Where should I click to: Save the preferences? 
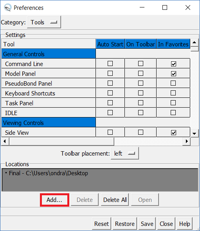tap(147, 224)
